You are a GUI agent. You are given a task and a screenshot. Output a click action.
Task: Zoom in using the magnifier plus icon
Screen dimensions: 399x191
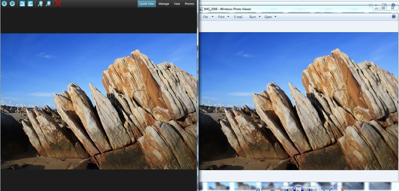(40, 4)
